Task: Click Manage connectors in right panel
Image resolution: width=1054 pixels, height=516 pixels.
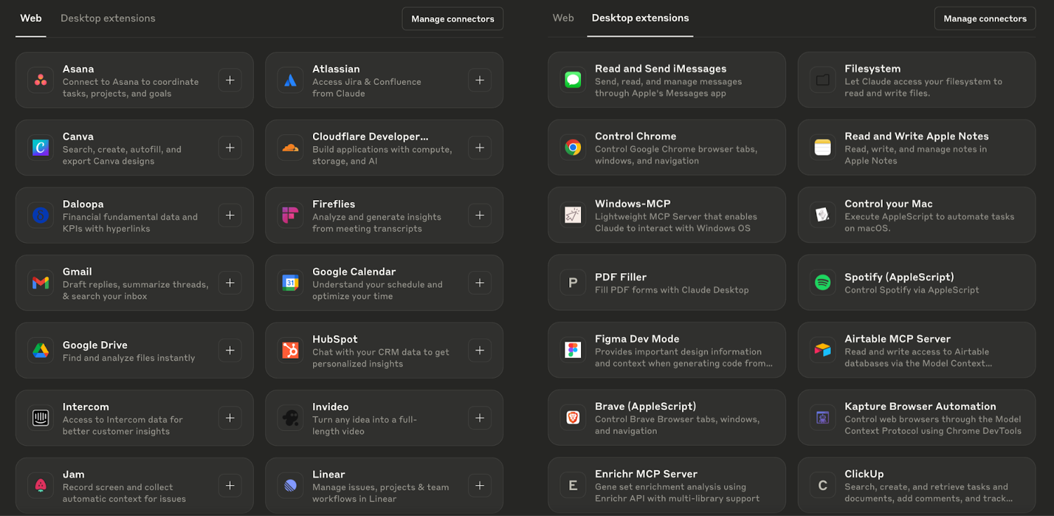Action: 985,19
